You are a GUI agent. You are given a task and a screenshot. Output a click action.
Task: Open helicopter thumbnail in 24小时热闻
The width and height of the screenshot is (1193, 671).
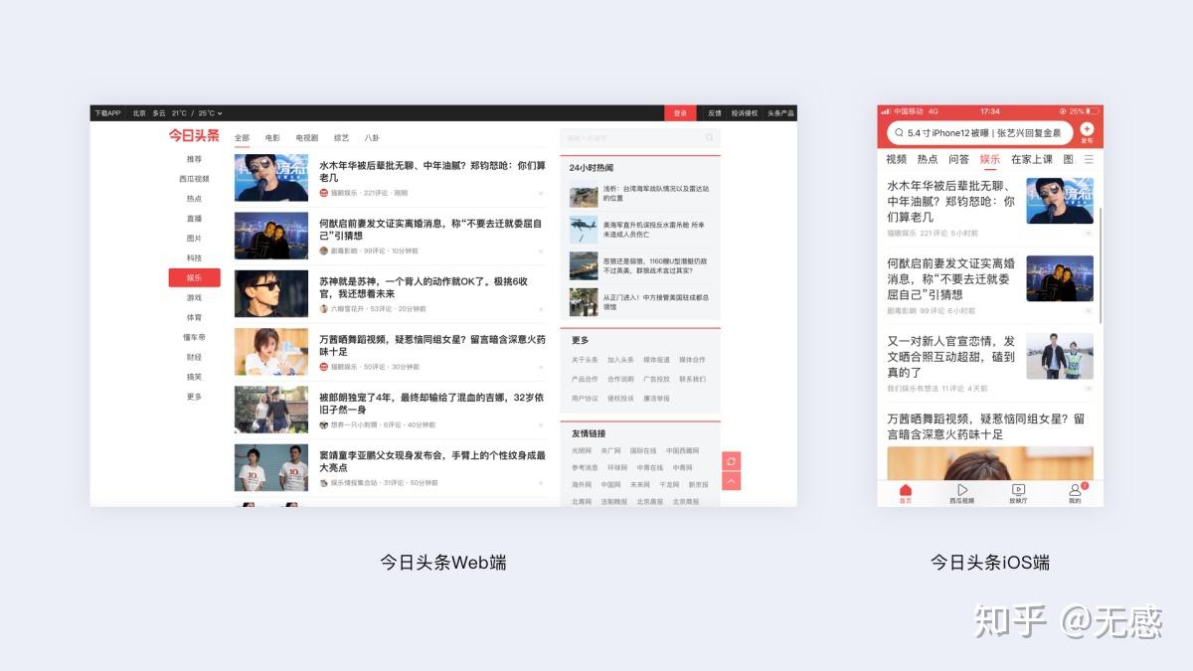pyautogui.click(x=584, y=230)
